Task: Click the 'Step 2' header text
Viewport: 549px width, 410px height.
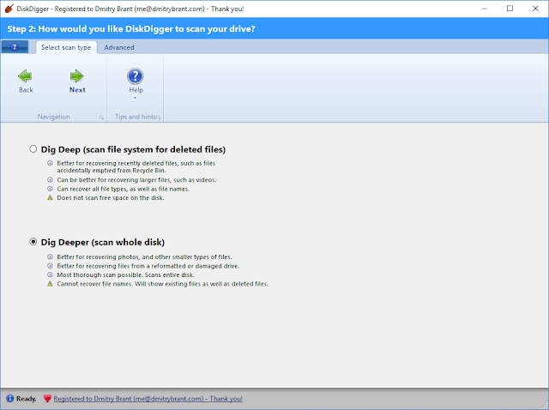Action: [x=131, y=28]
